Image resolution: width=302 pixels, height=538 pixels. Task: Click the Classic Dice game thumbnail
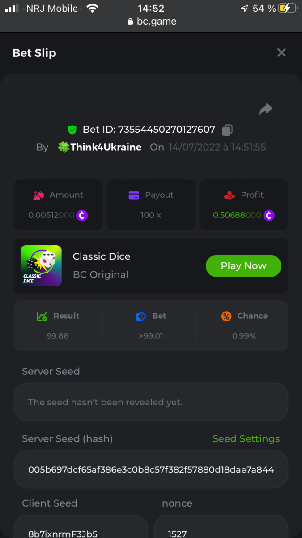tap(41, 266)
